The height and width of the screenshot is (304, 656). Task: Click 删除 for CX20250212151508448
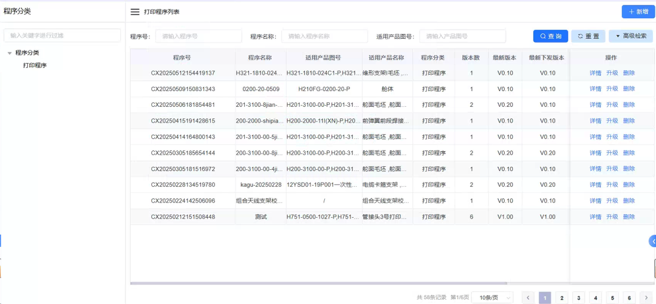pos(629,217)
